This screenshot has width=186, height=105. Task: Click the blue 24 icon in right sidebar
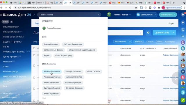point(183,71)
